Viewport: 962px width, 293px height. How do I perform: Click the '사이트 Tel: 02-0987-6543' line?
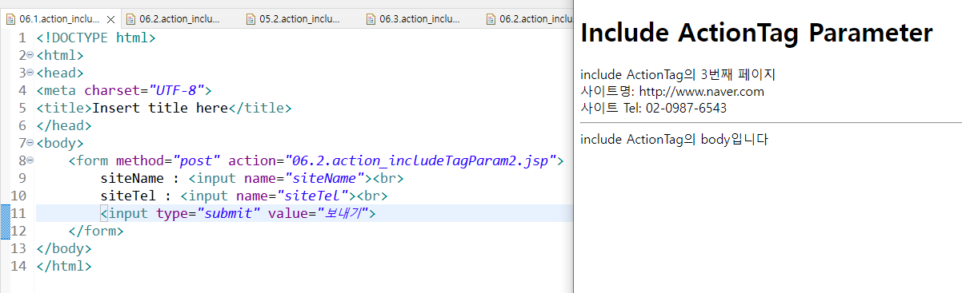tap(654, 108)
